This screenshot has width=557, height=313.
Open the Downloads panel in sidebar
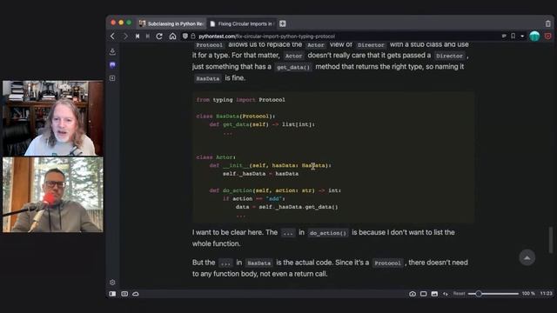click(x=112, y=52)
